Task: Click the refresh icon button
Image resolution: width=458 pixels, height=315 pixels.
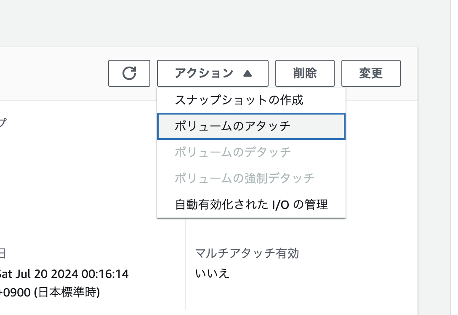Action: [129, 73]
